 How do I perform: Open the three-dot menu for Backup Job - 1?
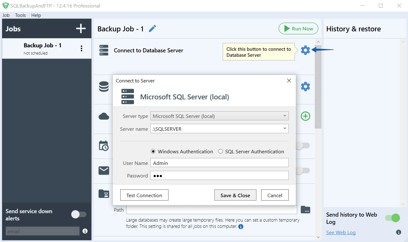(82, 48)
